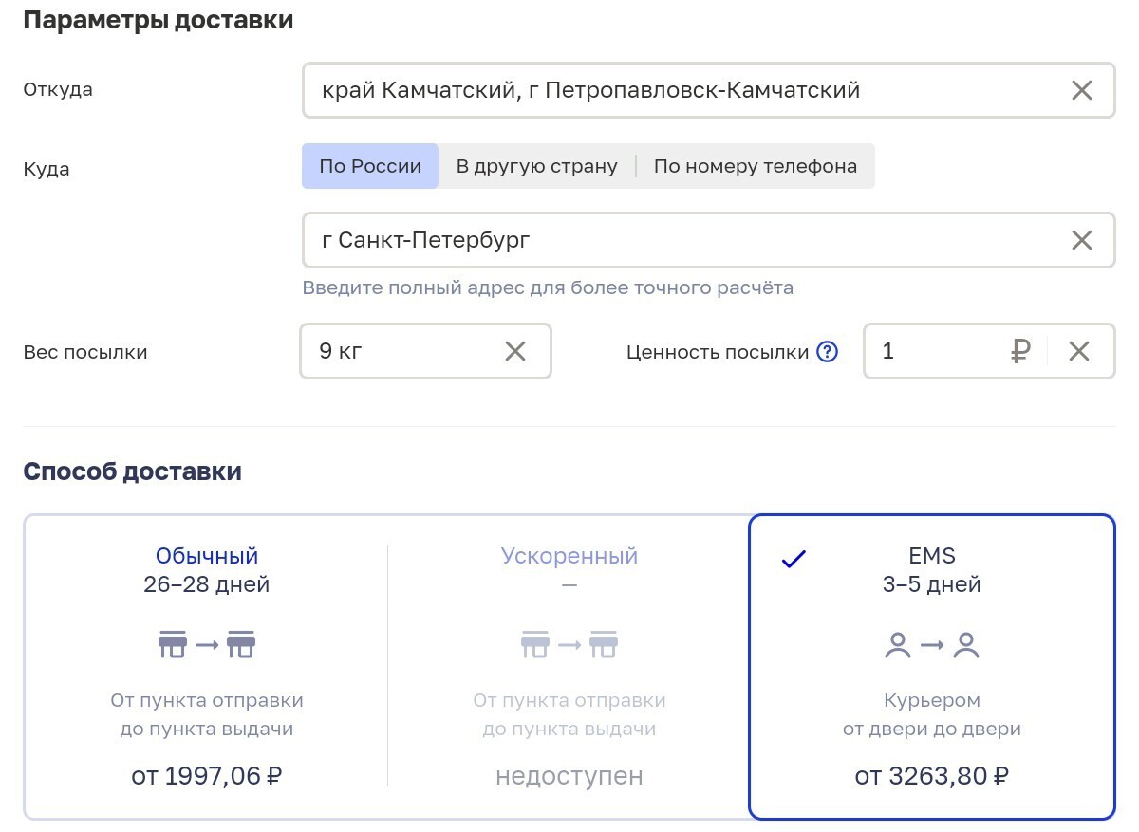Clear the parcel value amount
The width and height of the screenshot is (1139, 832).
(x=1078, y=352)
